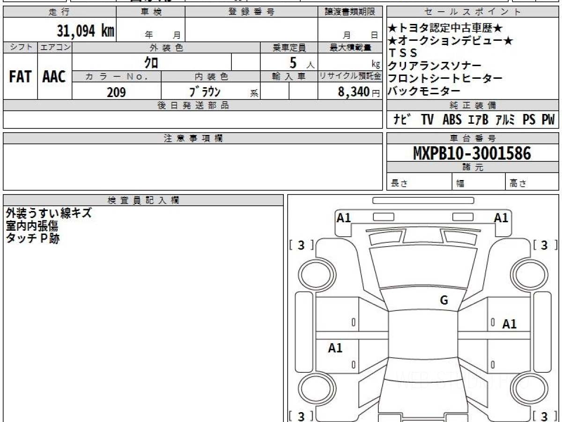Screen dimensions: 562x422
Task: Click the 外装色 header
Action: tap(166, 47)
